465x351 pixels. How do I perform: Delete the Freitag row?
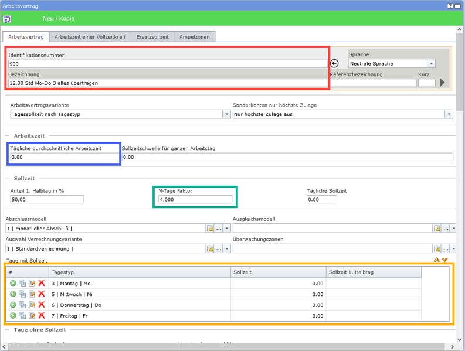(42, 316)
